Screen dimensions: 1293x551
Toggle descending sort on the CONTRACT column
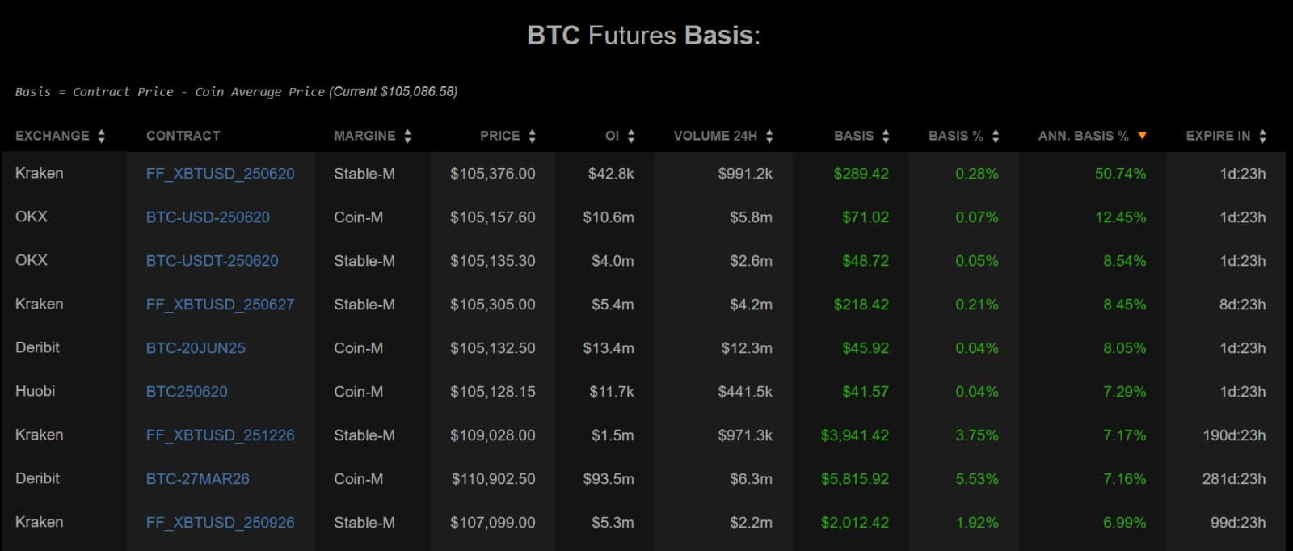click(183, 136)
